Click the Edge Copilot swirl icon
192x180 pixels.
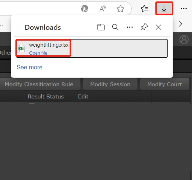pos(85,9)
